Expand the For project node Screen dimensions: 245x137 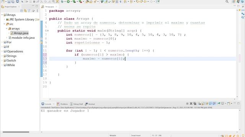pyautogui.click(x=2, y=42)
